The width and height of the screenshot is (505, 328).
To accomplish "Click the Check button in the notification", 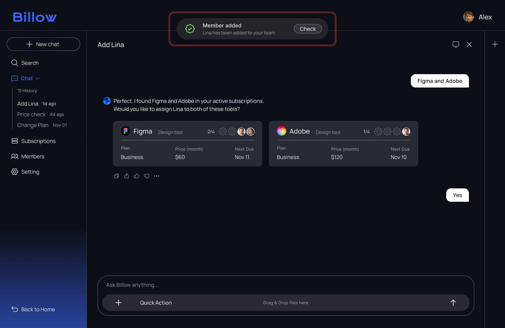I will pyautogui.click(x=308, y=29).
